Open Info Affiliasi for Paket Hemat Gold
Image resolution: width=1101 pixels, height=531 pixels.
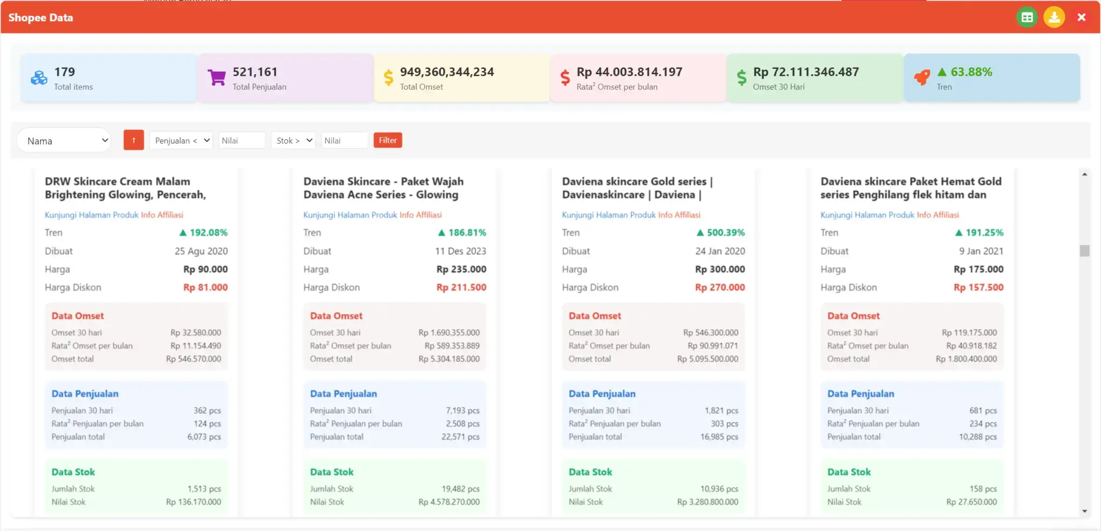click(938, 215)
